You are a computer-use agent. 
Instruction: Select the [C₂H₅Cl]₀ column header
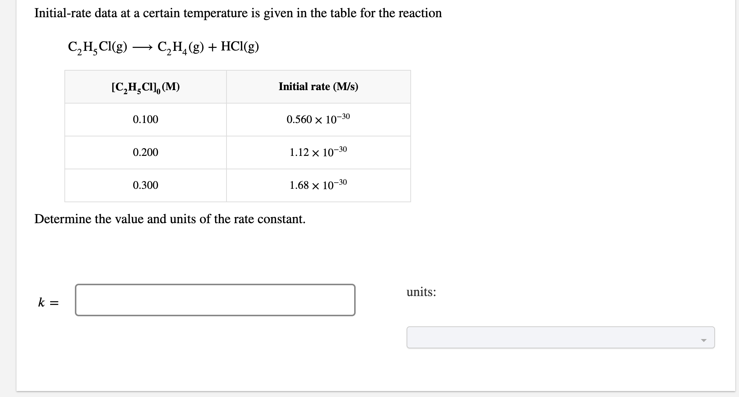pyautogui.click(x=145, y=87)
